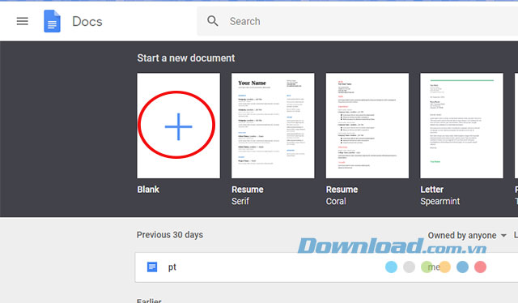Click the Start a new document heading
This screenshot has height=303, width=518.
pyautogui.click(x=186, y=58)
